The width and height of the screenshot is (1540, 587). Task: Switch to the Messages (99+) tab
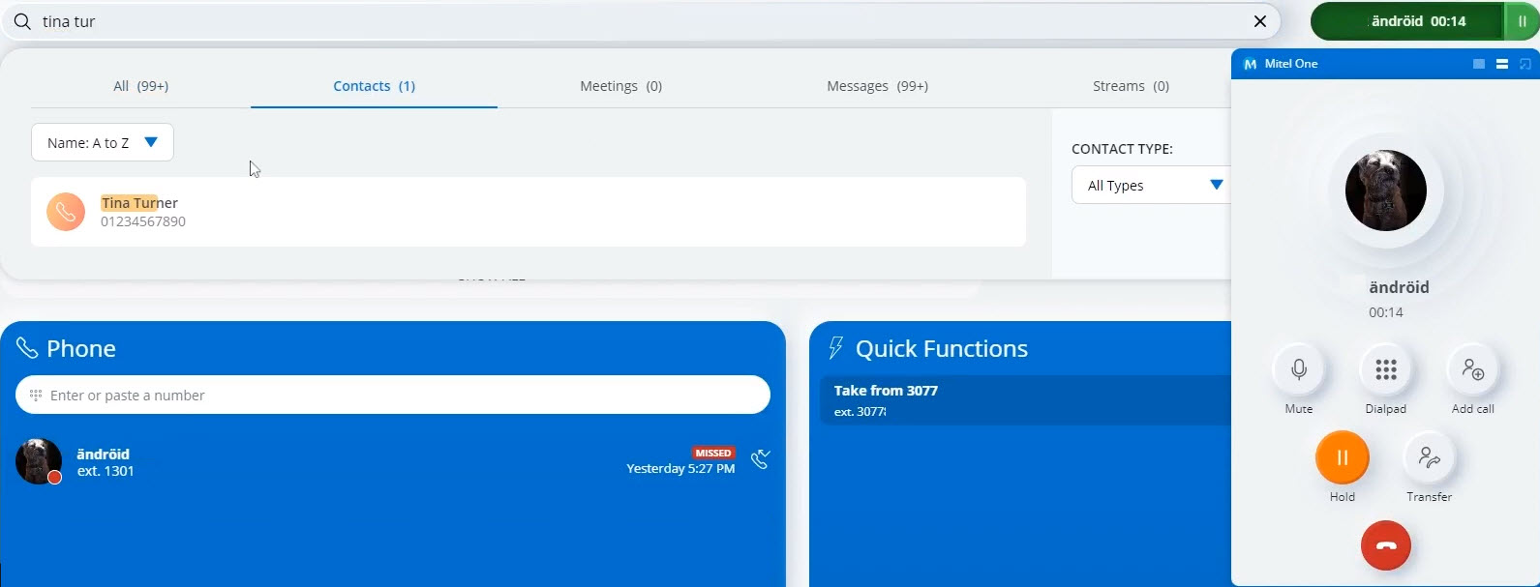pos(877,86)
